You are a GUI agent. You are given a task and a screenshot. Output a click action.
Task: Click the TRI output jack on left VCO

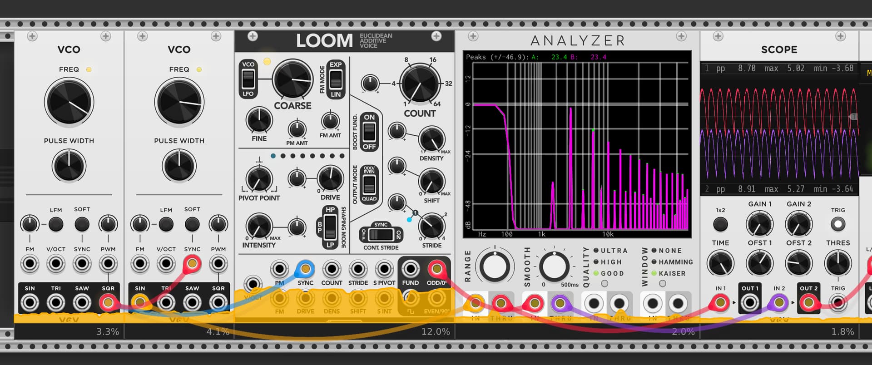click(x=56, y=302)
